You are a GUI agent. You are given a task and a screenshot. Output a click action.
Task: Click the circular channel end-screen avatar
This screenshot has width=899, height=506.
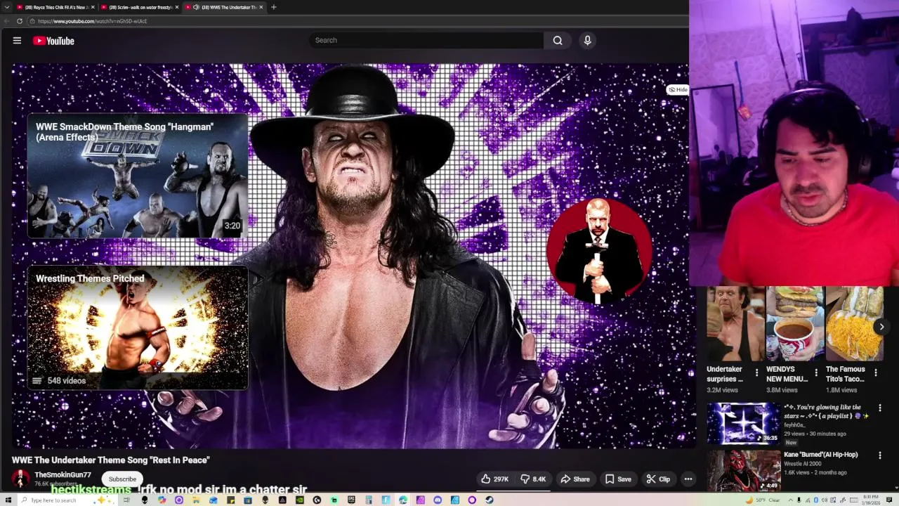click(x=598, y=252)
